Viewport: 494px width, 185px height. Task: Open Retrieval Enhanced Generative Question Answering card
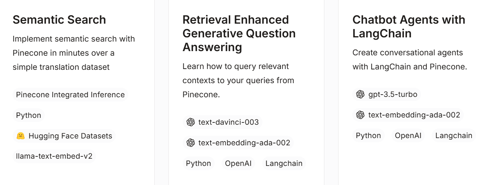pyautogui.click(x=239, y=34)
